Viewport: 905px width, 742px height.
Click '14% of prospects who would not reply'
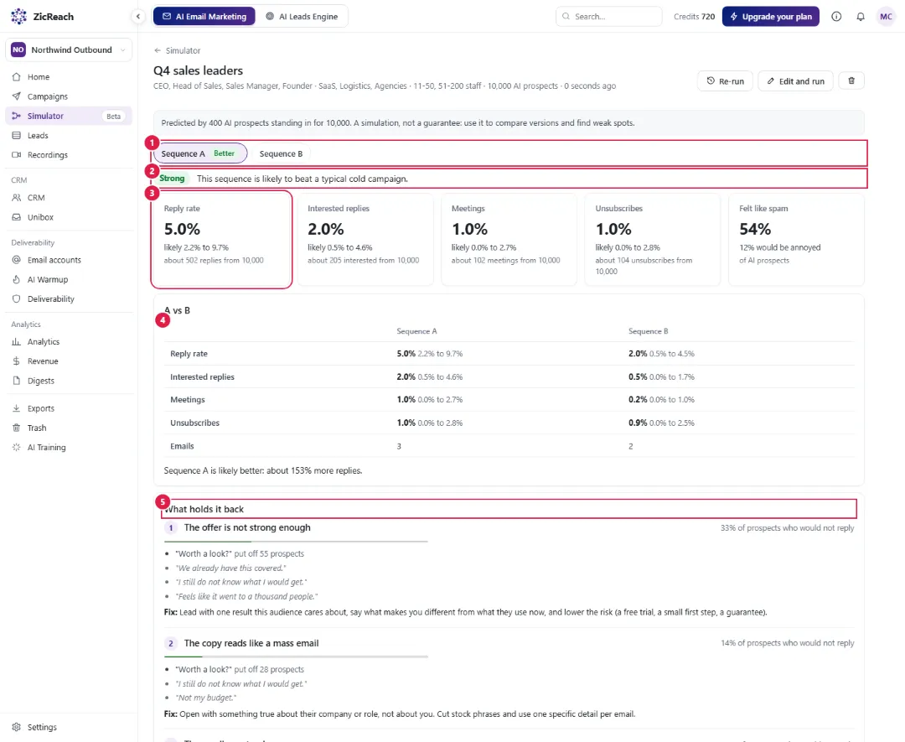point(787,643)
